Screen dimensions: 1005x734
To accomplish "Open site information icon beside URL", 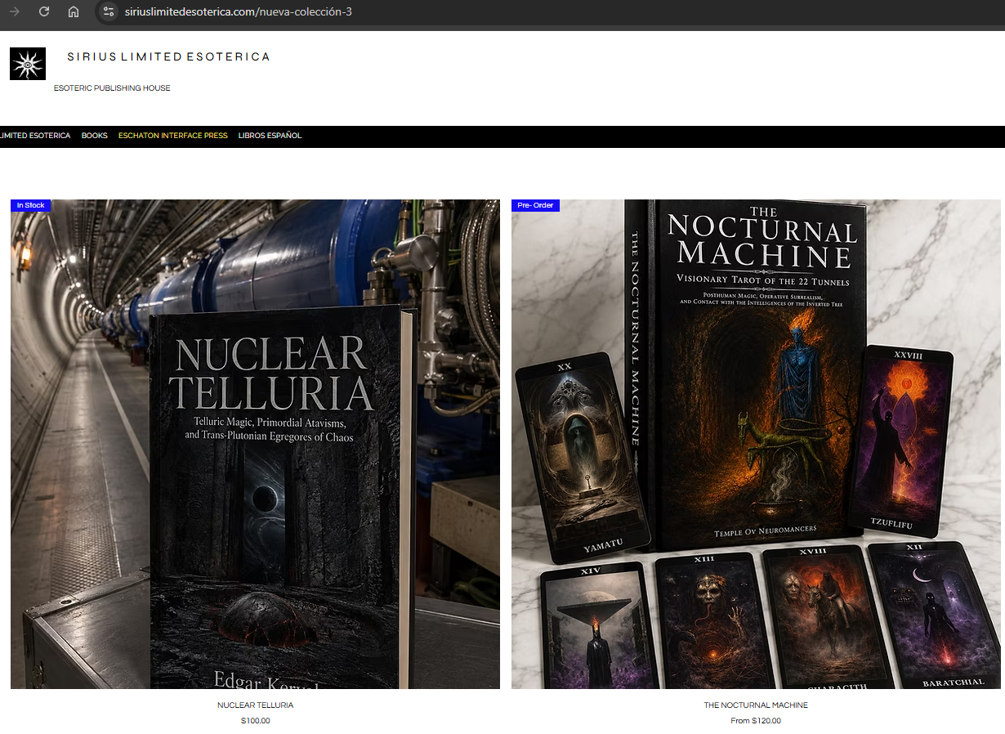I will (x=109, y=11).
